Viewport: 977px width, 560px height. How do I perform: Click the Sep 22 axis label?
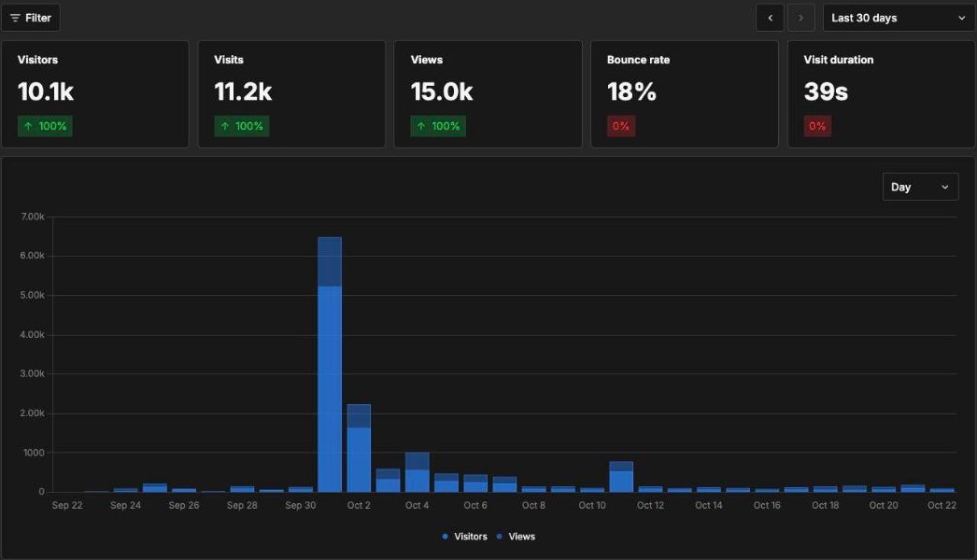click(67, 505)
